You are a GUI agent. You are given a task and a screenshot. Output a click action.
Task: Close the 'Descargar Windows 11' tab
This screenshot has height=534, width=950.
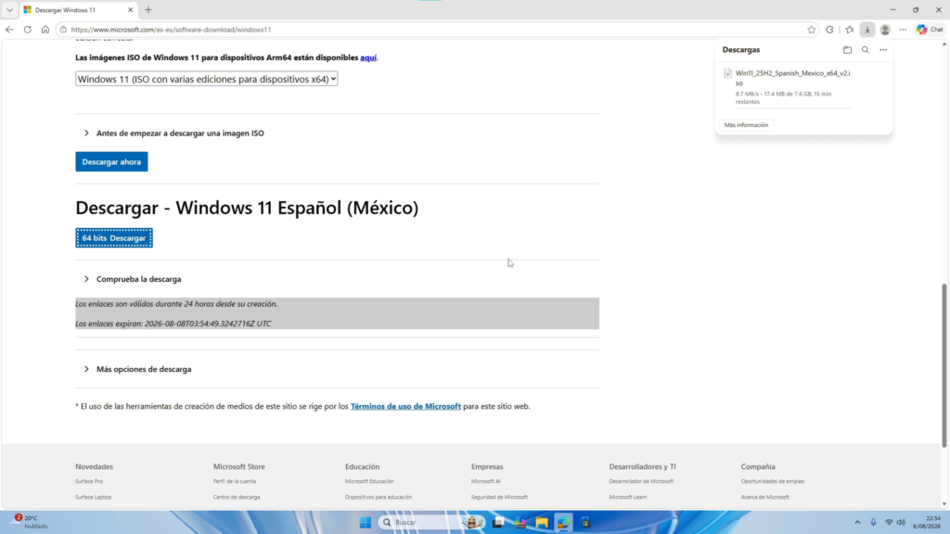pyautogui.click(x=130, y=9)
